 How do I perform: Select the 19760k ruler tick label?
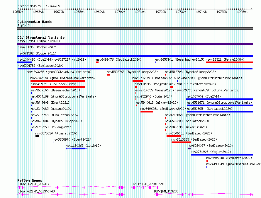point(242,12)
